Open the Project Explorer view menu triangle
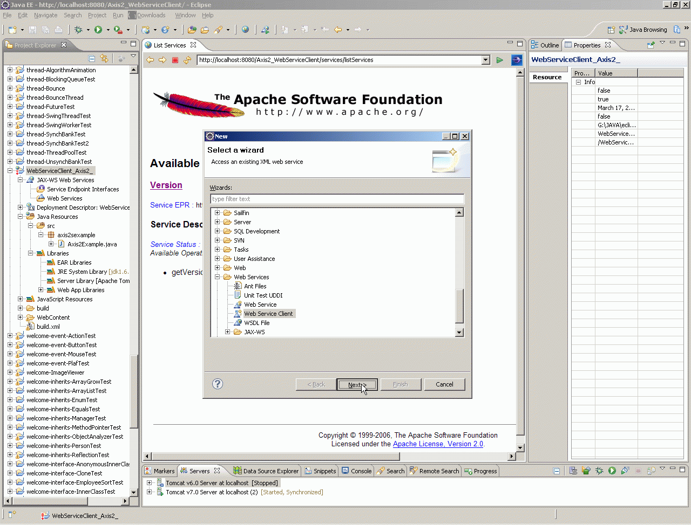This screenshot has height=525, width=691. [133, 57]
